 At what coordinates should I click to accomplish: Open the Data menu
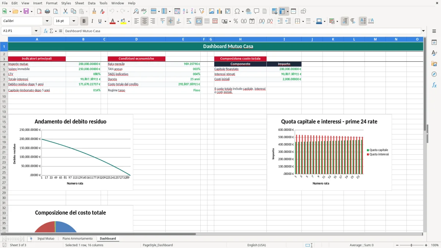pyautogui.click(x=92, y=3)
